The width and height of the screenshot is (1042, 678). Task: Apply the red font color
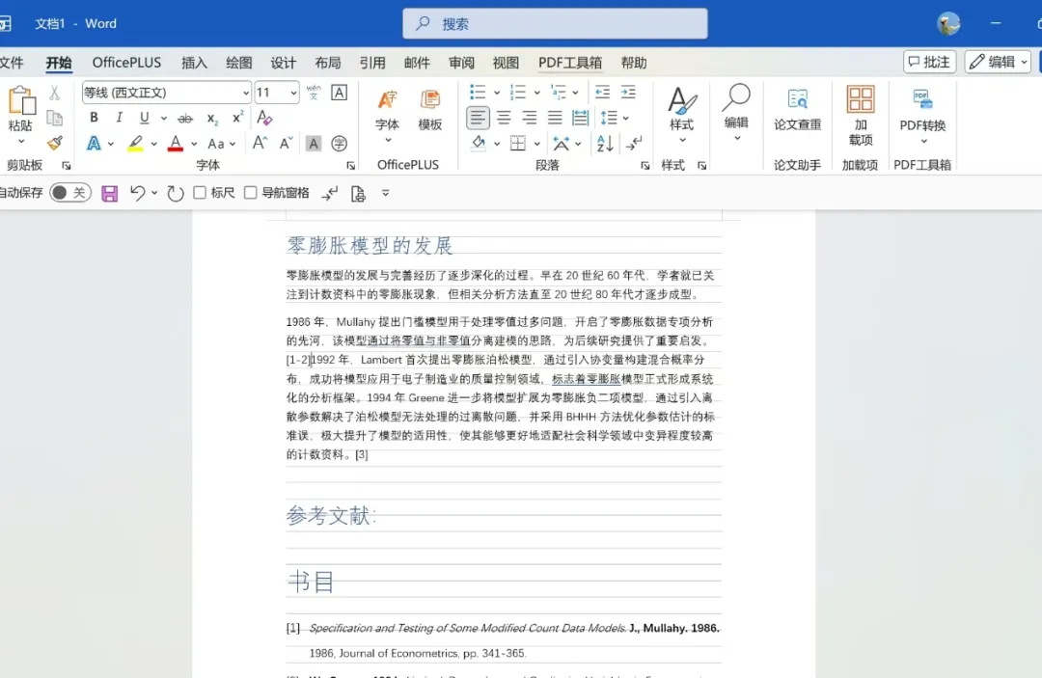(176, 144)
